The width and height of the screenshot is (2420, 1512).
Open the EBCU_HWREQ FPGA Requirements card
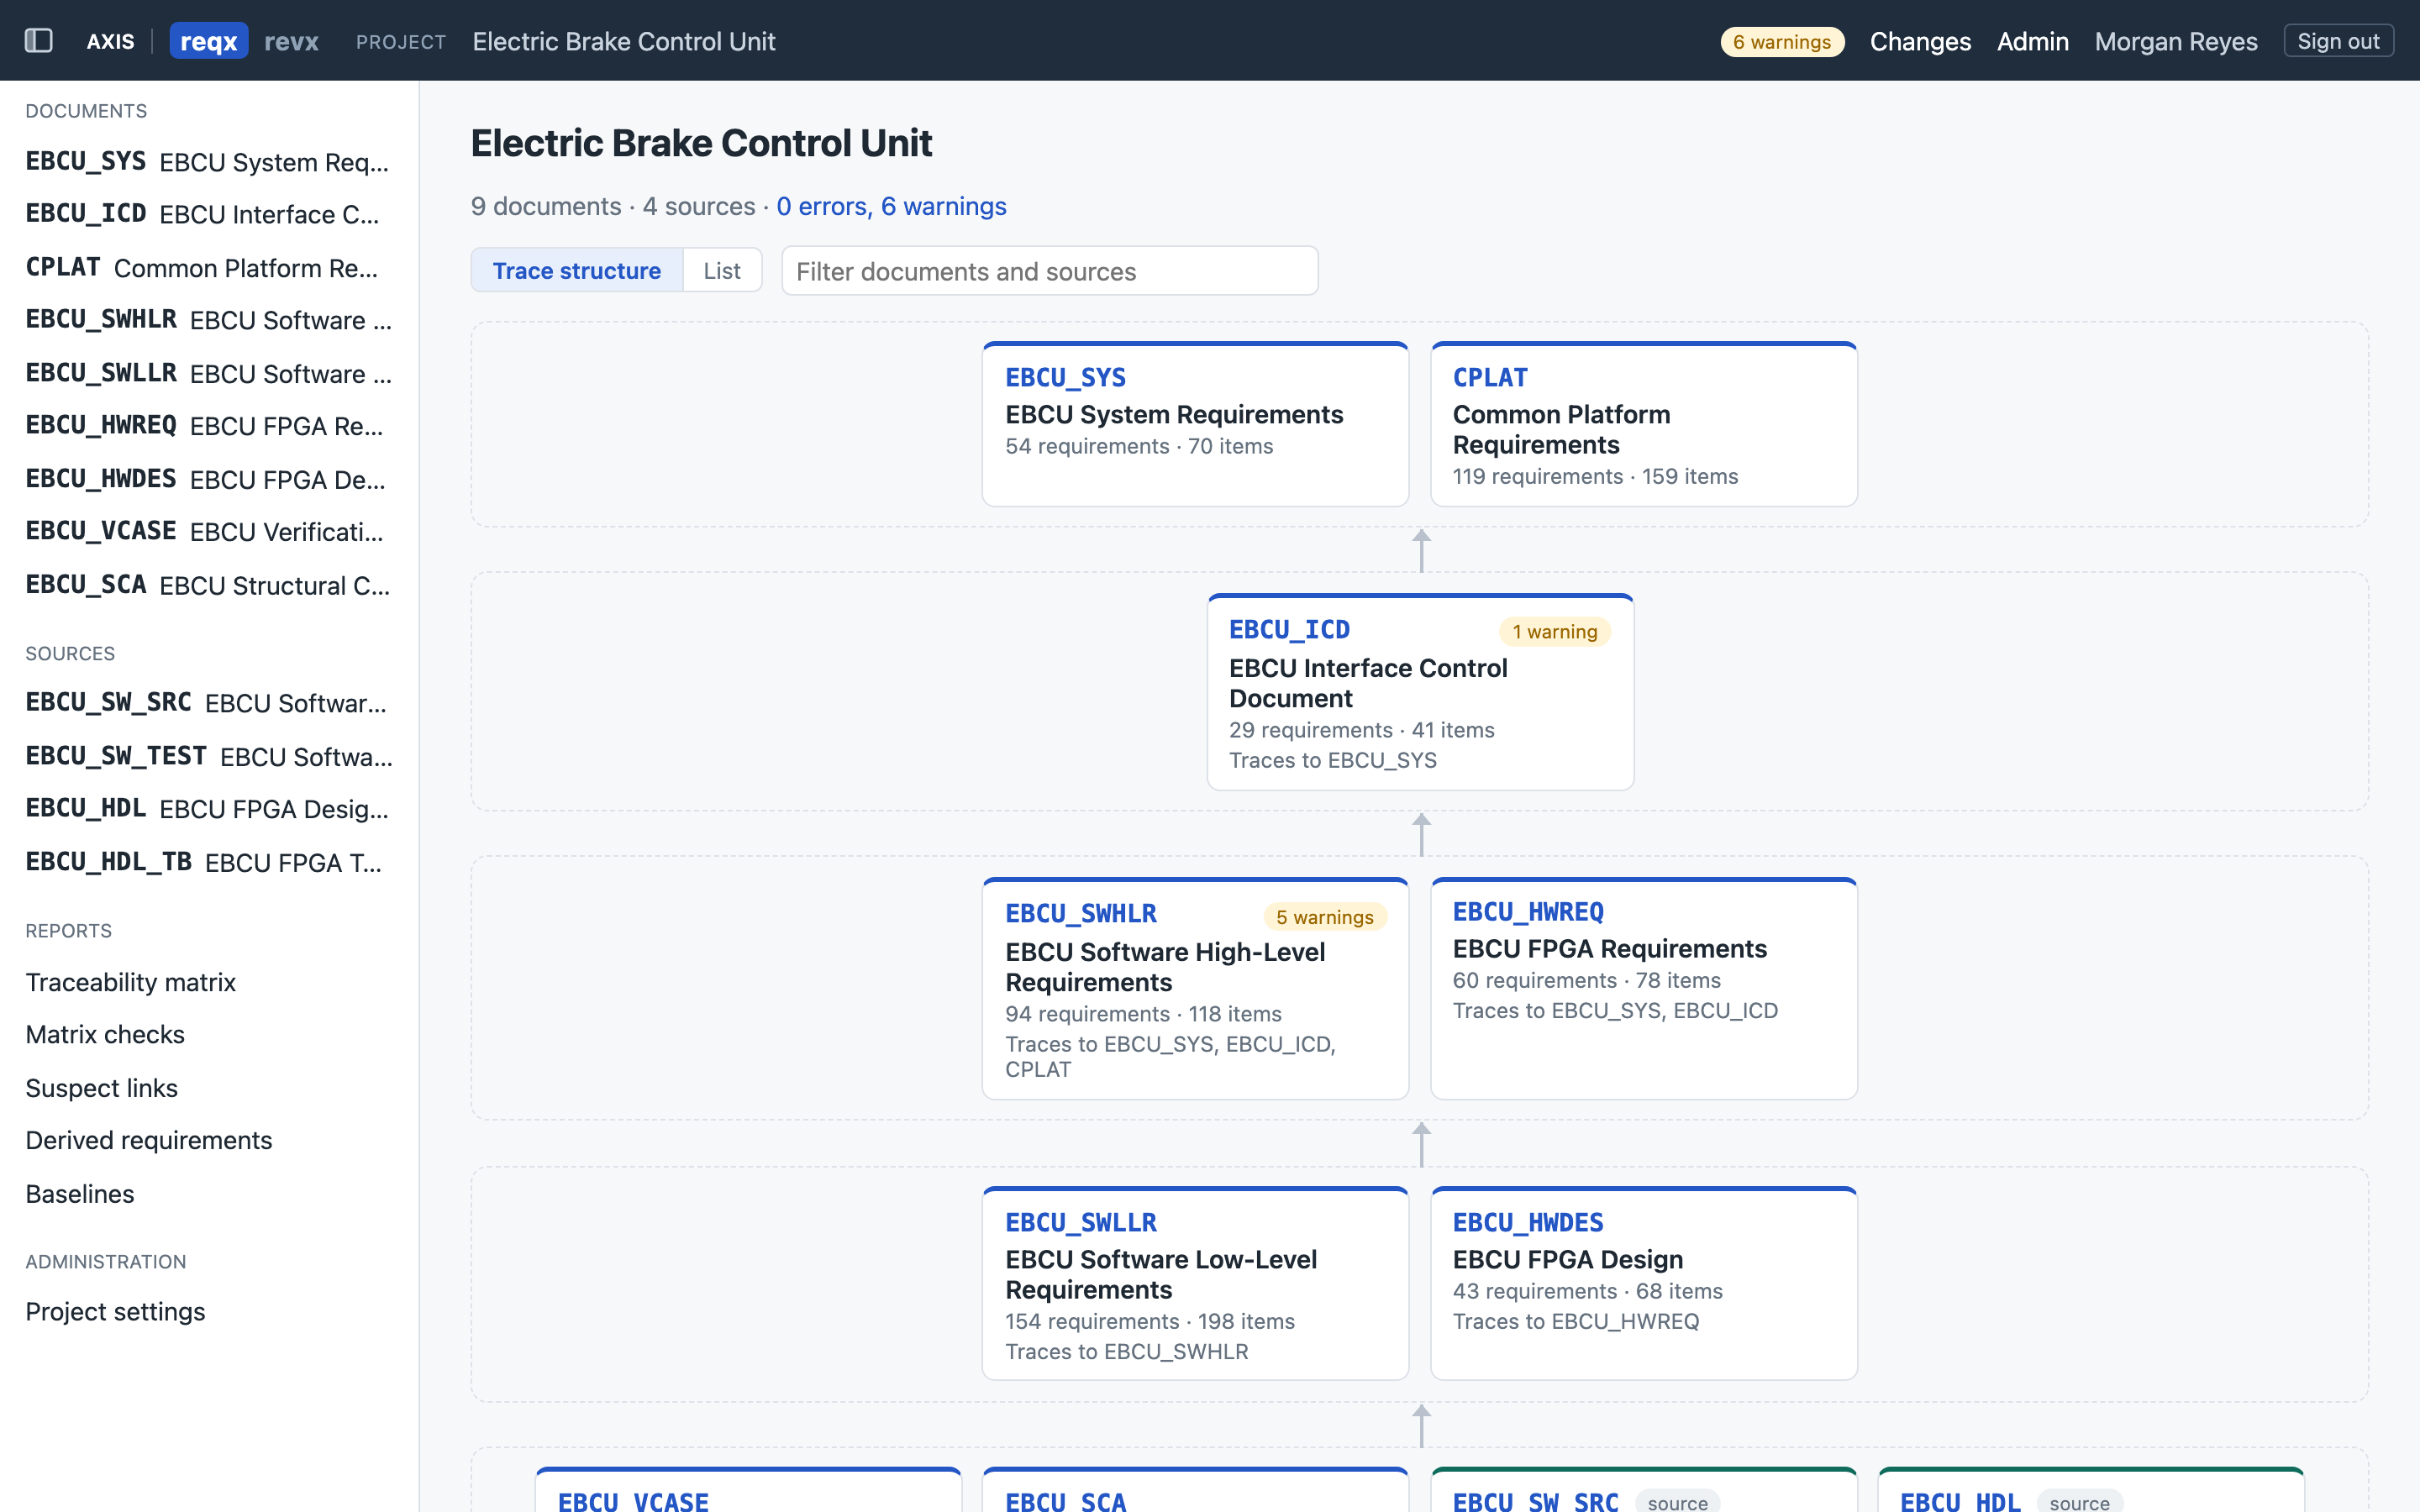point(1643,988)
